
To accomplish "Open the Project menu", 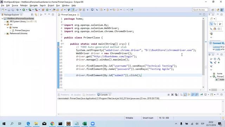I will coord(51,6).
